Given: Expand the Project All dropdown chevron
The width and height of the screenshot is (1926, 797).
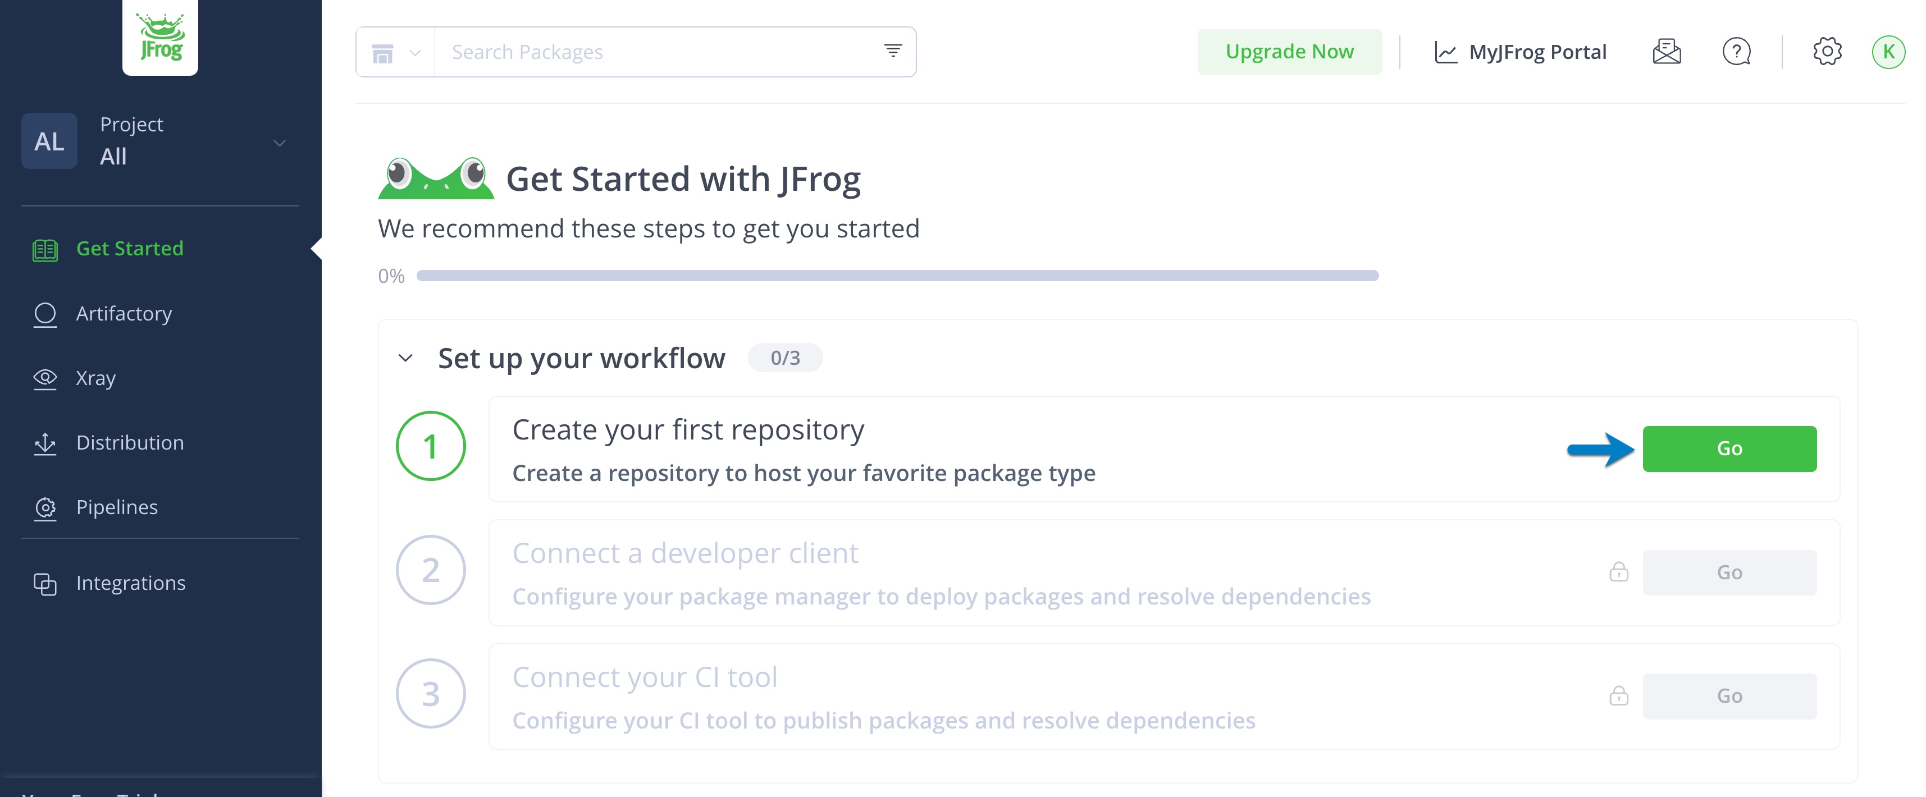Looking at the screenshot, I should [280, 143].
